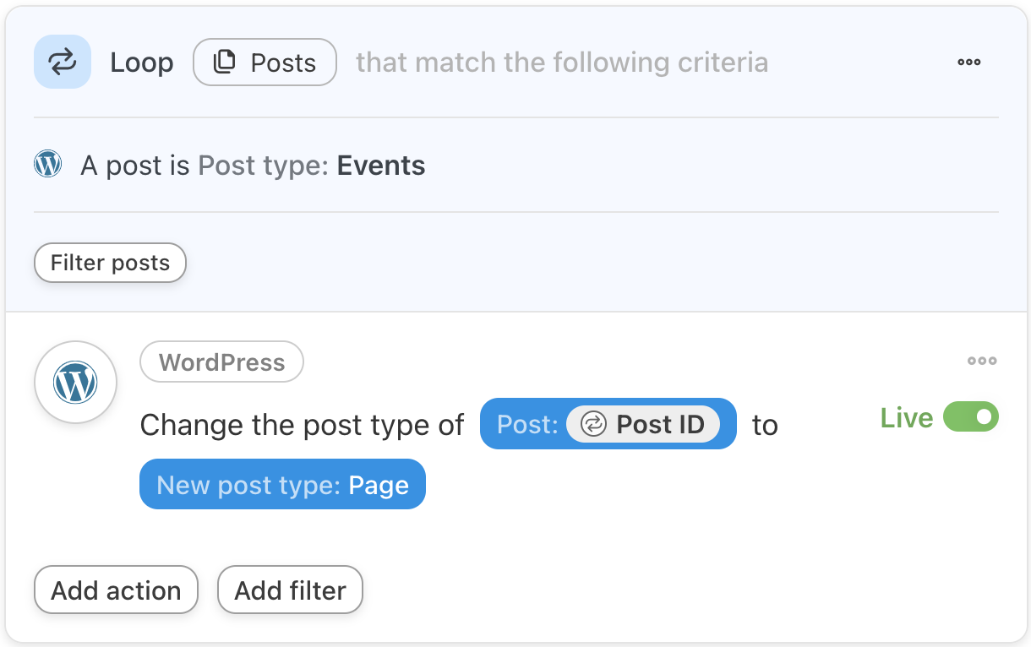Click the loop token icon in Post ID
The height and width of the screenshot is (647, 1031).
coord(594,424)
